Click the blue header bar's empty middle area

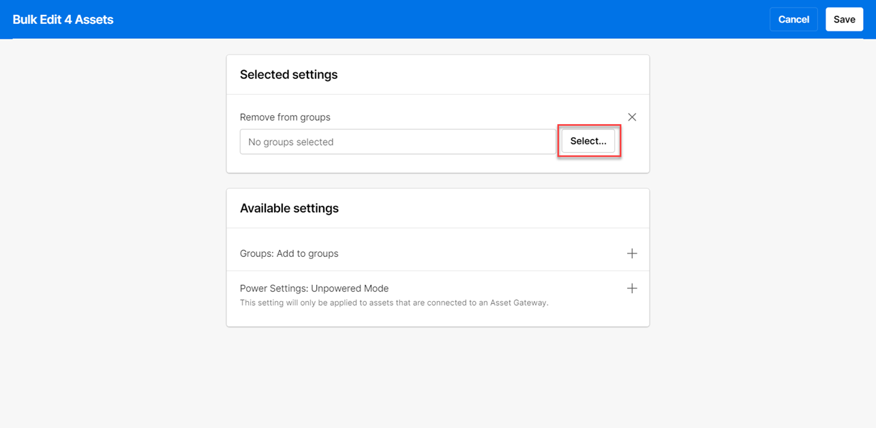pyautogui.click(x=436, y=19)
